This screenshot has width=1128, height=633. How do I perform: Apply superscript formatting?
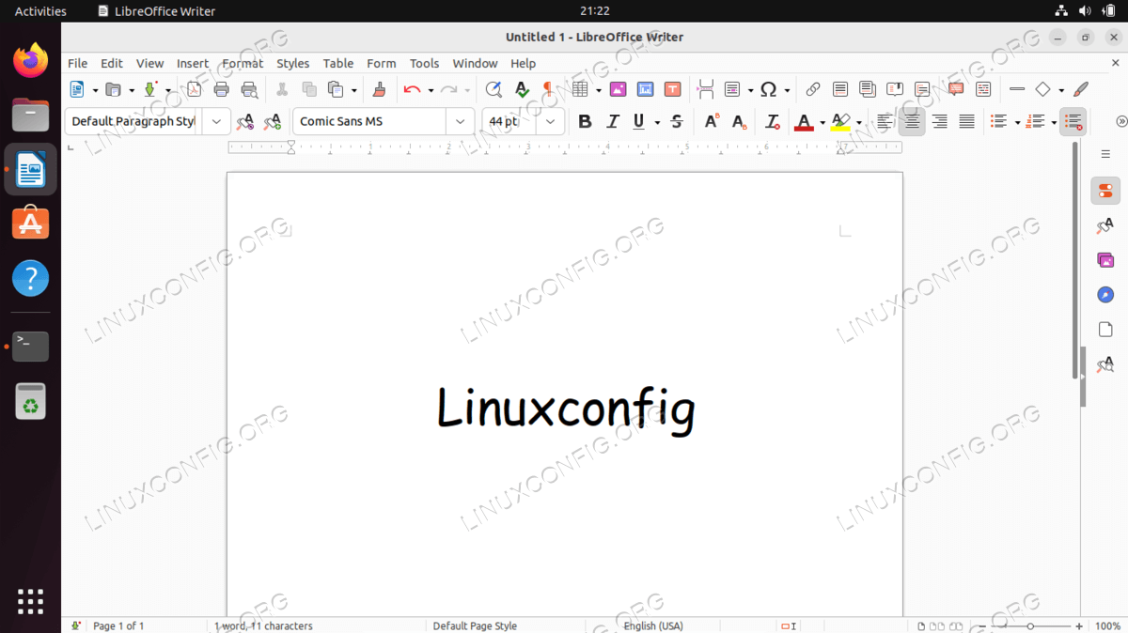click(712, 121)
